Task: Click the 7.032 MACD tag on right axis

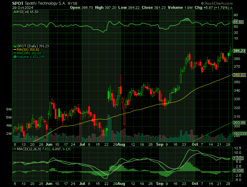Action: [238, 158]
